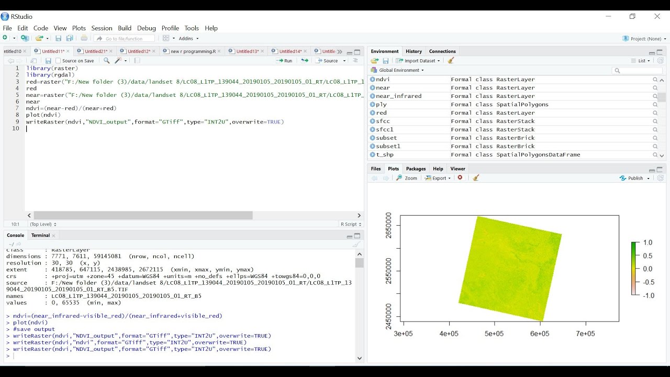Refresh the current plot

[x=661, y=178]
